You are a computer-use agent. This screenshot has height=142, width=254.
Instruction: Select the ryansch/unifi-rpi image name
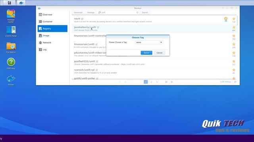[x=84, y=70]
